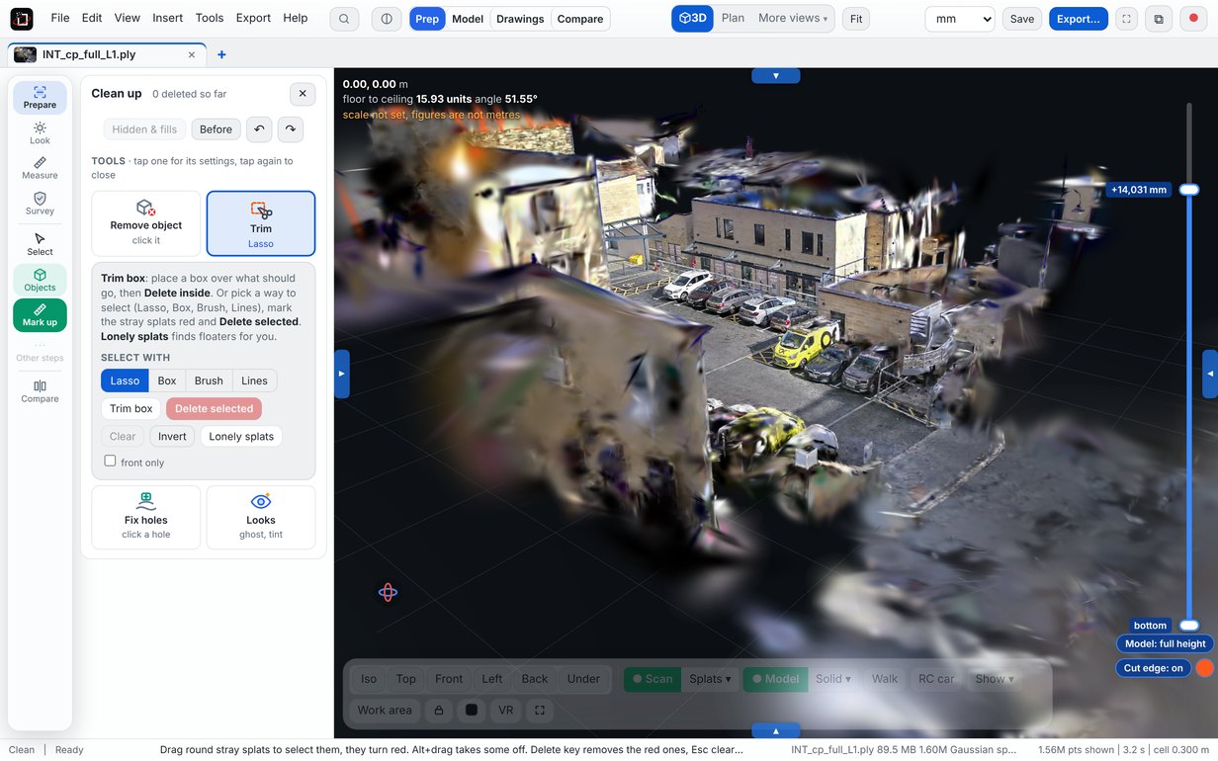Switch to the Drawings tab
Viewport: 1218px width, 761px height.
click(520, 19)
